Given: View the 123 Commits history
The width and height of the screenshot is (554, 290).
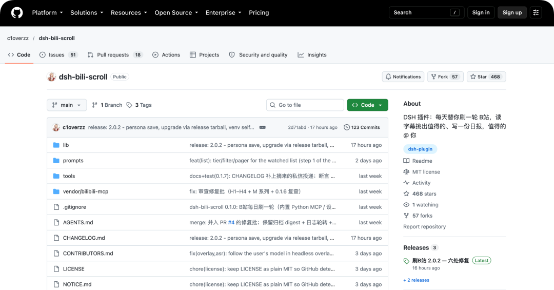Looking at the screenshot, I should (x=362, y=127).
